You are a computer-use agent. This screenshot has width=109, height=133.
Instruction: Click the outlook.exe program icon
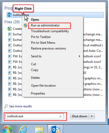pos(10,15)
